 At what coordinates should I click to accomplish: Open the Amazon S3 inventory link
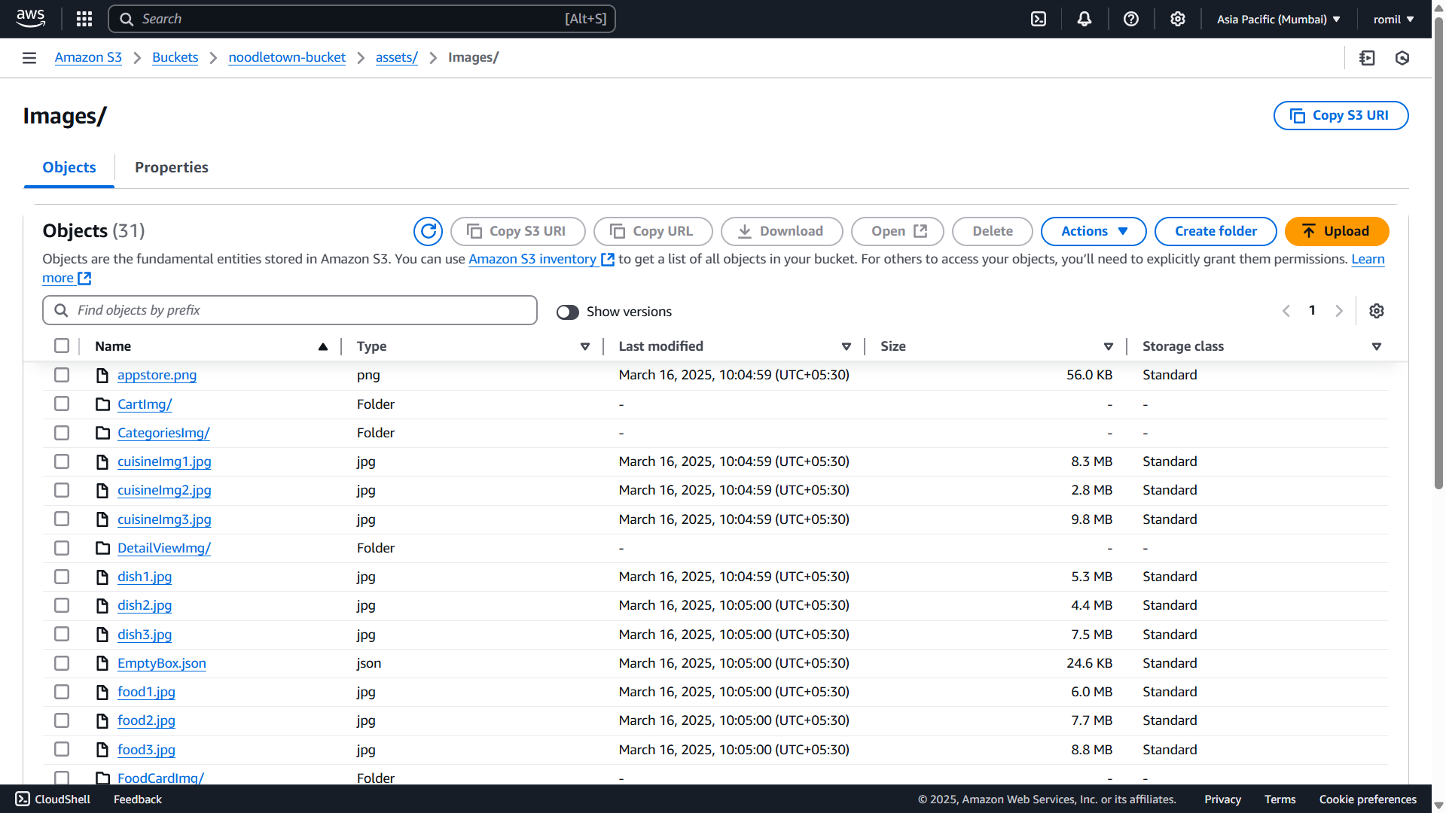[541, 259]
